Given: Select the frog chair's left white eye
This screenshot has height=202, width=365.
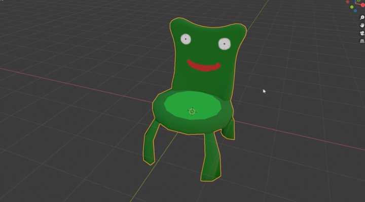Looking at the screenshot, I should tap(186, 39).
